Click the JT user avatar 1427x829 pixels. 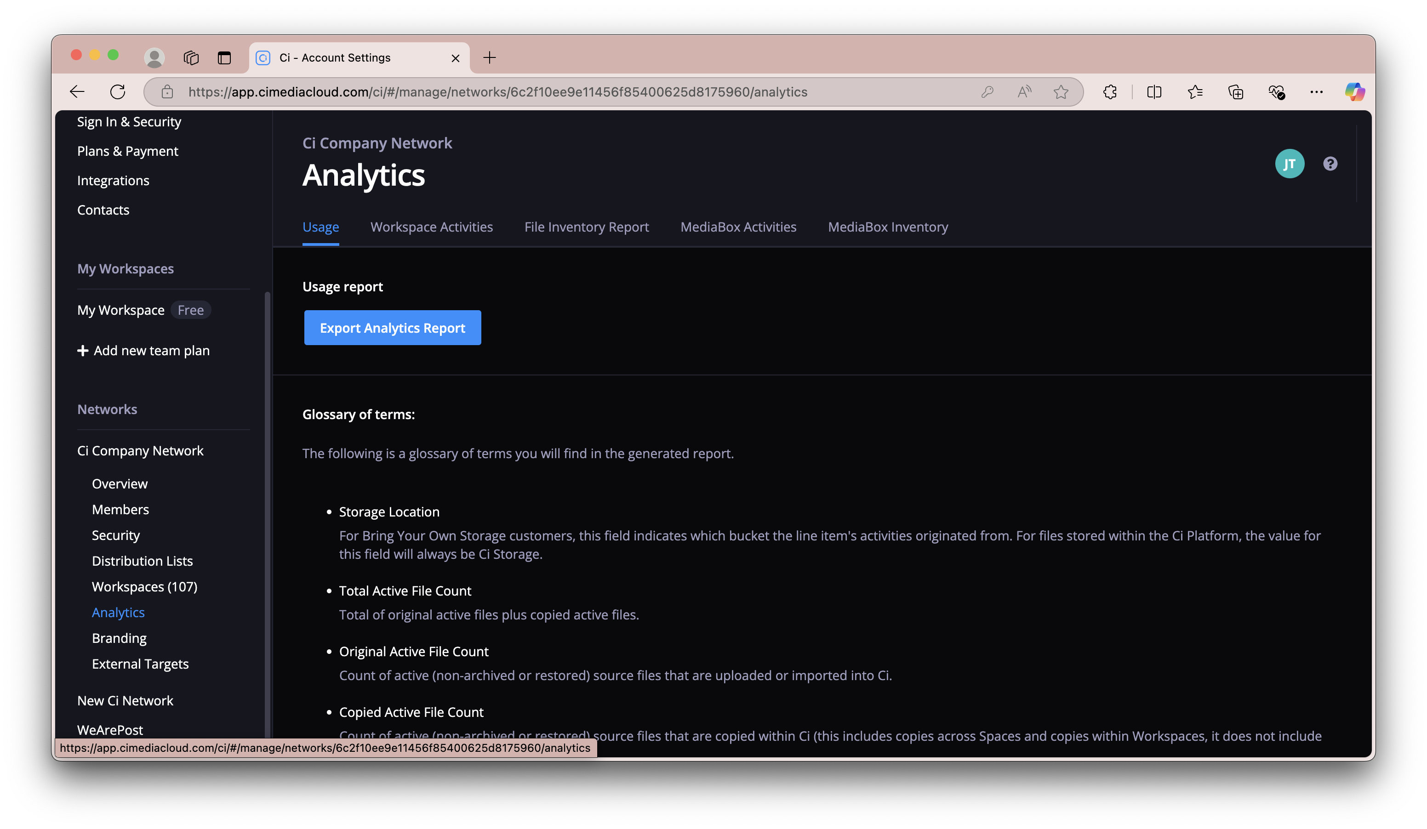point(1290,164)
